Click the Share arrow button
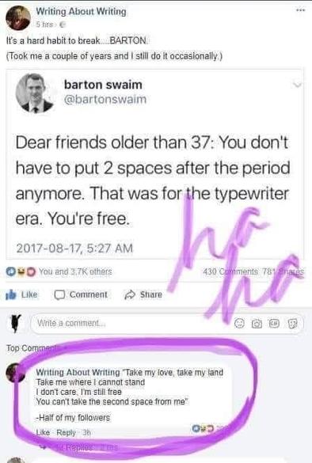 [143, 294]
